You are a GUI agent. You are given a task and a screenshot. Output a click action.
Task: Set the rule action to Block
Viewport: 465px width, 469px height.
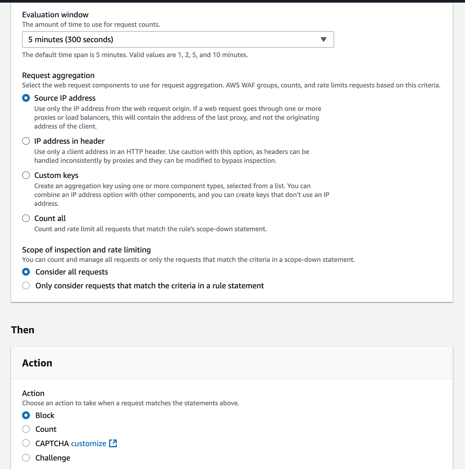(x=26, y=415)
